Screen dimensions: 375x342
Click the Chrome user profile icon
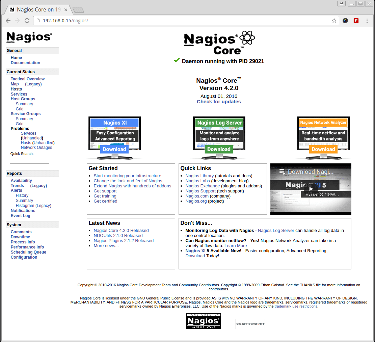(x=341, y=3)
